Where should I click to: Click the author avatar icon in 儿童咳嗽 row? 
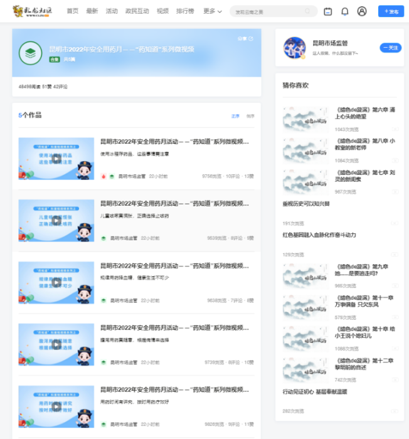(x=104, y=238)
